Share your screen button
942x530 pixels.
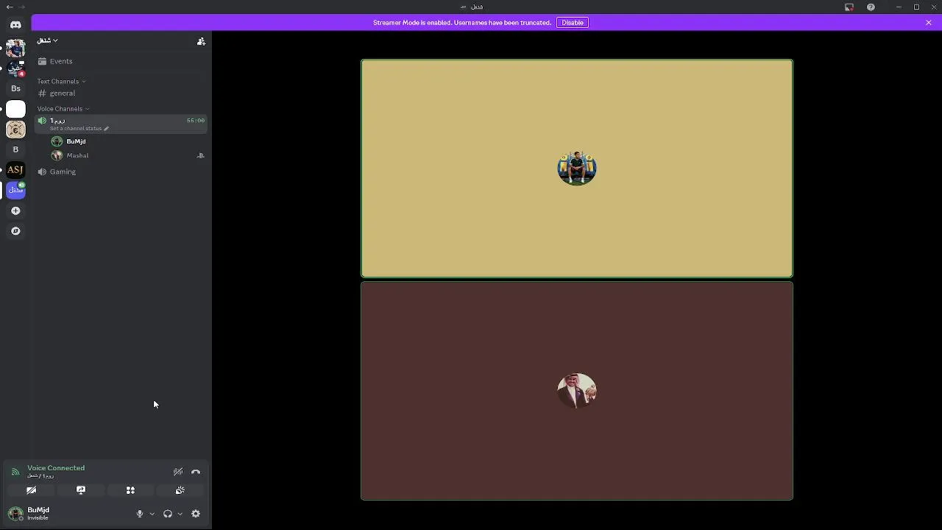tap(81, 490)
